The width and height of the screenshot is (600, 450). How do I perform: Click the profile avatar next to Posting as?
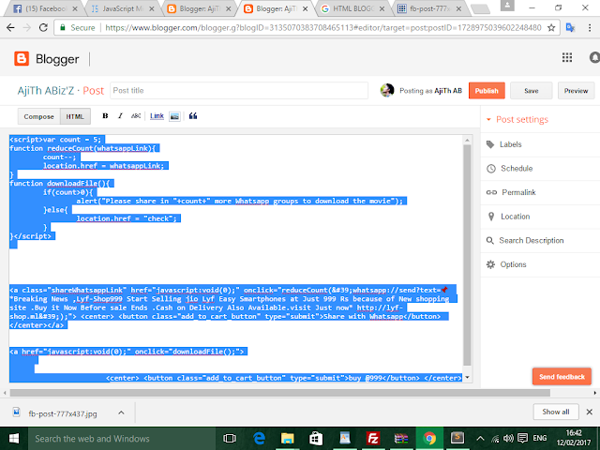pyautogui.click(x=387, y=91)
